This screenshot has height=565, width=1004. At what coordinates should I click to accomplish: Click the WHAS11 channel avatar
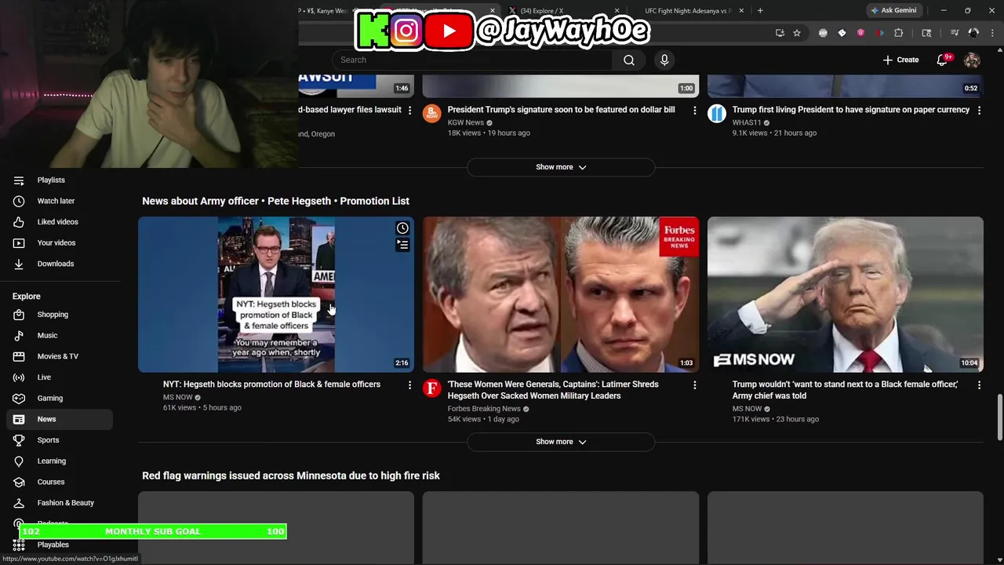tap(716, 113)
